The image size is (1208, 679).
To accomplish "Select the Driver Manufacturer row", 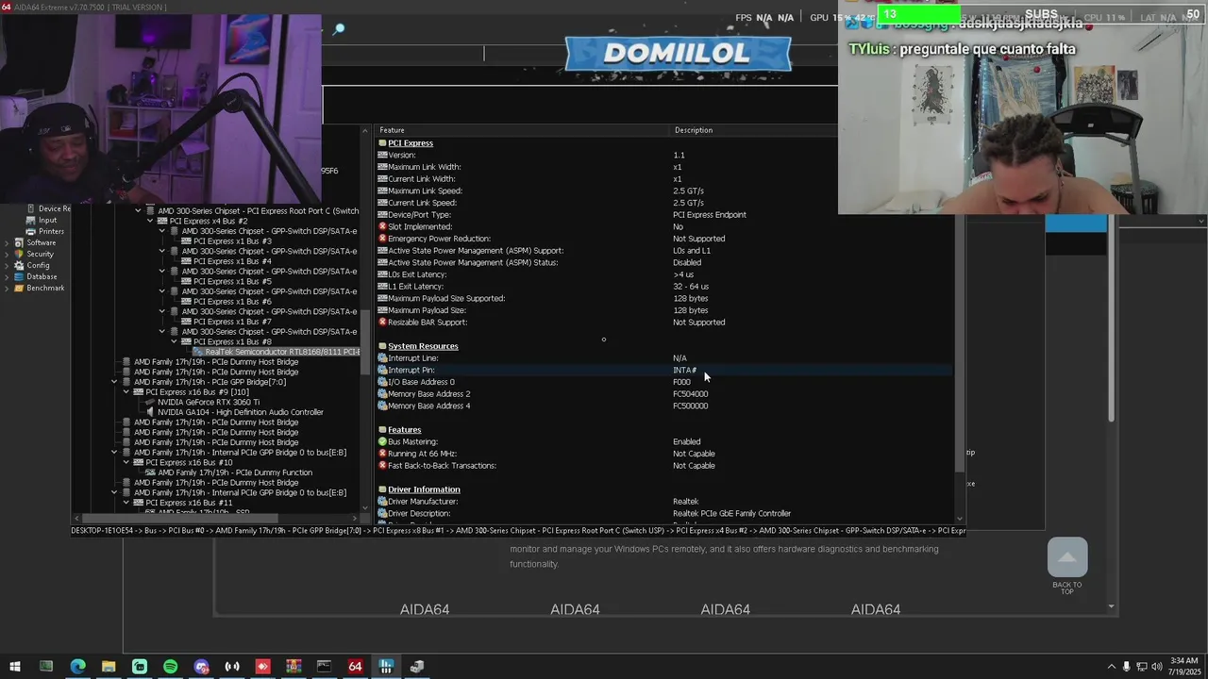I will click(x=664, y=501).
